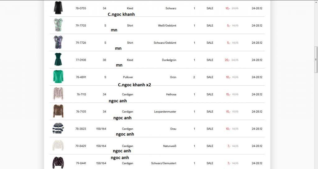Click the black patterned cardigan thumbnail

click(58, 162)
